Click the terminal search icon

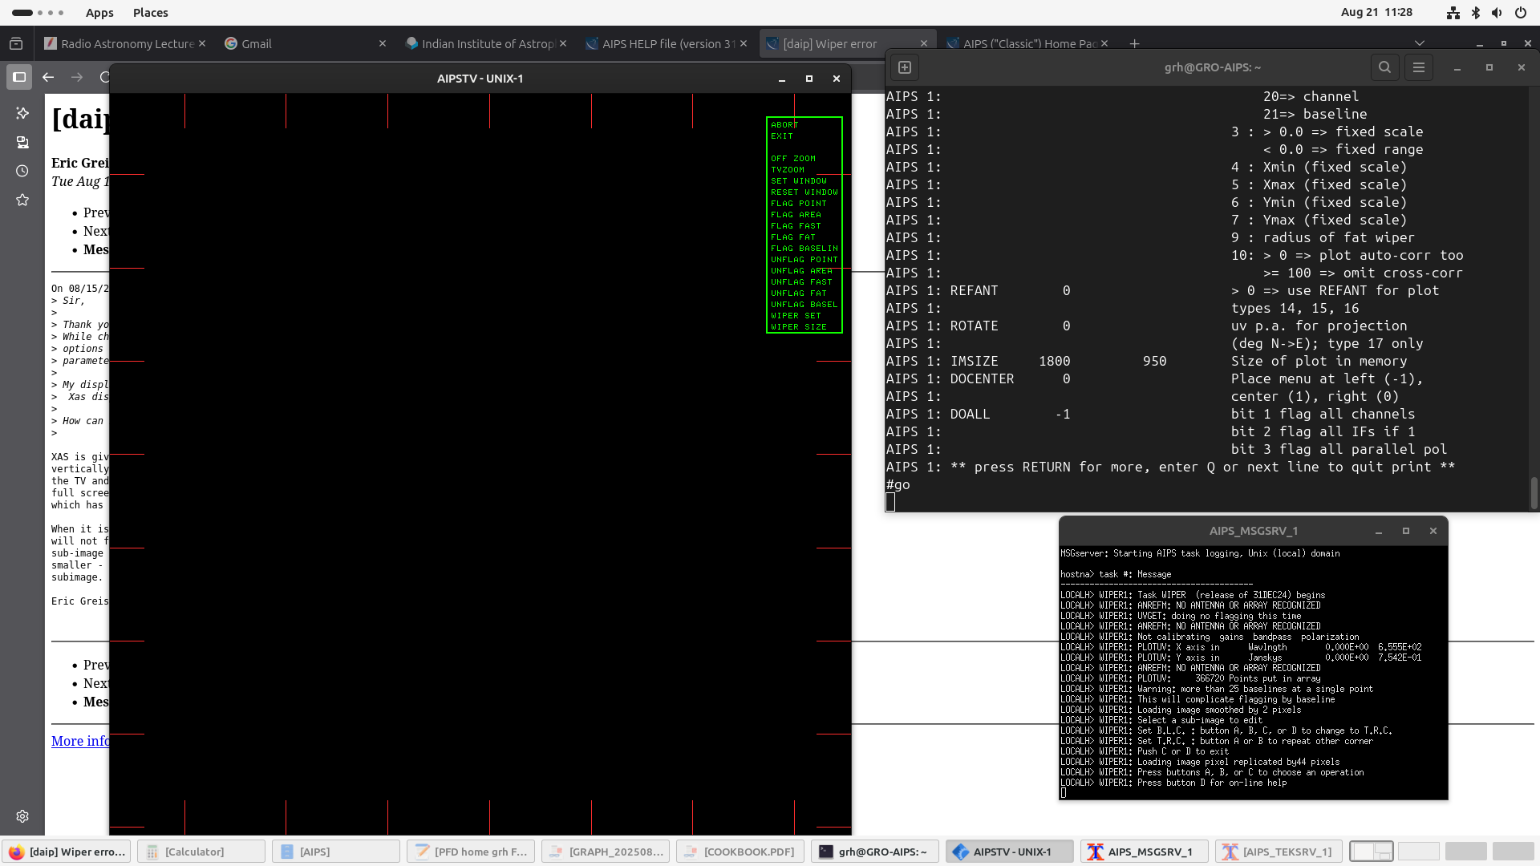point(1384,67)
